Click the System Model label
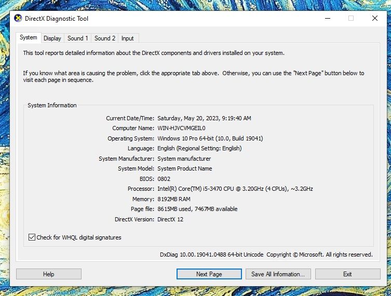This screenshot has width=391, height=296. point(136,168)
